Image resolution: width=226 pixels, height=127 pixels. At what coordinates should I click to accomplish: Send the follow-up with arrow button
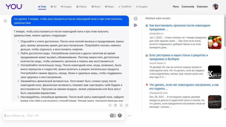[x=120, y=116]
